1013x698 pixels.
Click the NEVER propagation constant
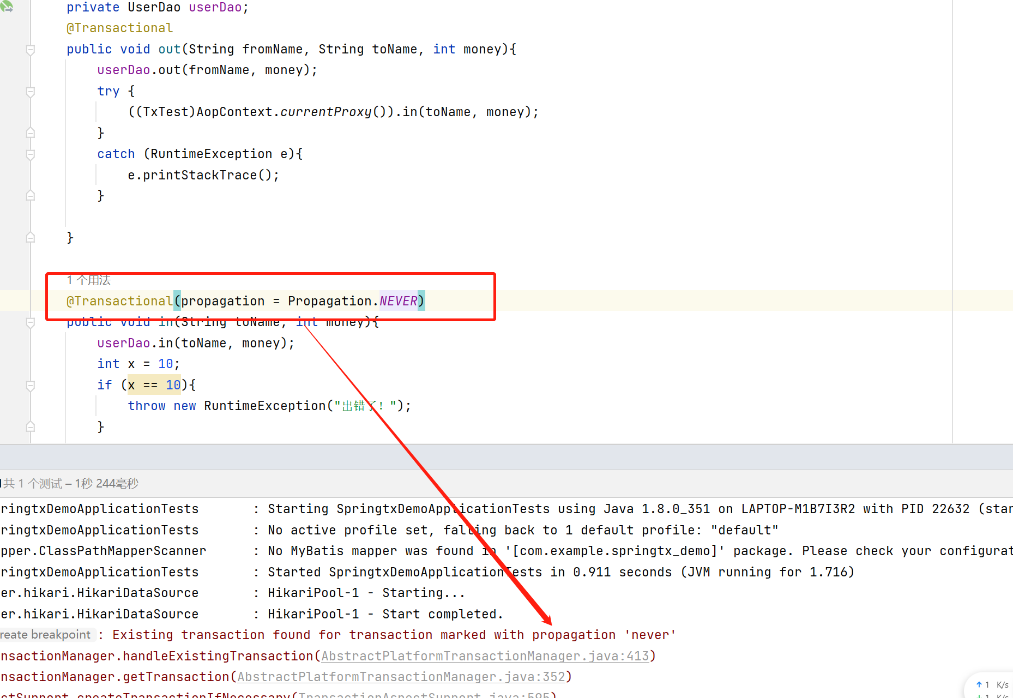pos(398,301)
